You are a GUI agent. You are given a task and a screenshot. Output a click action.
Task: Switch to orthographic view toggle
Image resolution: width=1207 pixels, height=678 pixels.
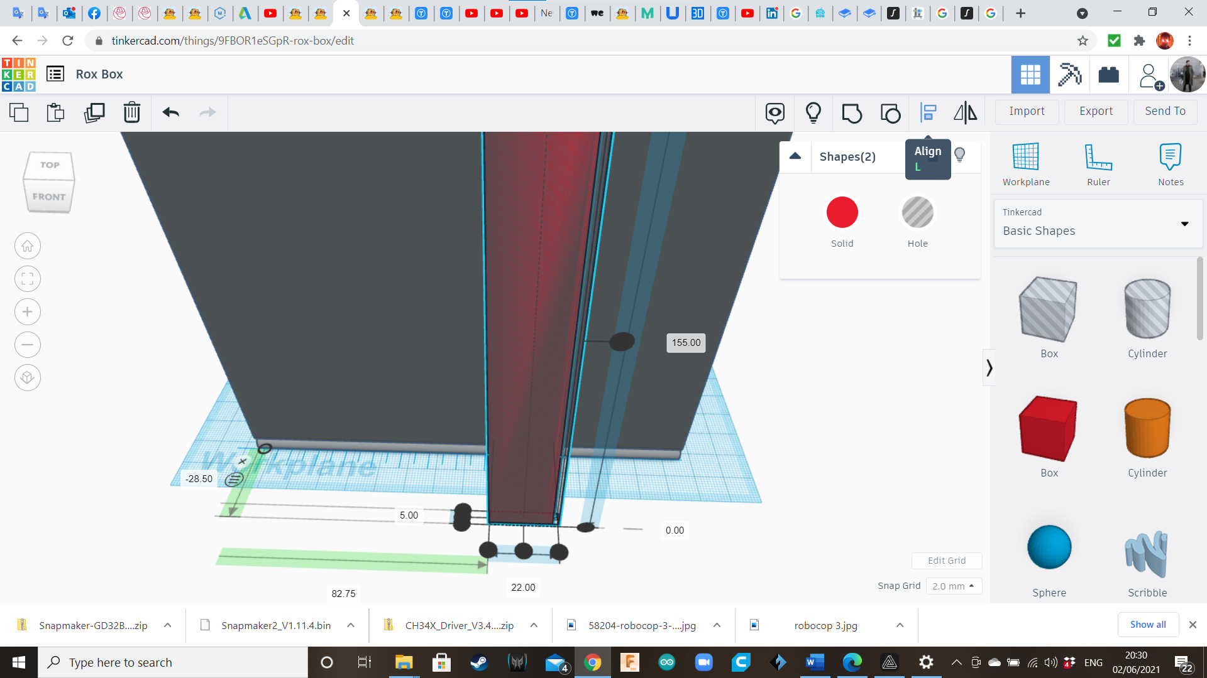(x=28, y=377)
